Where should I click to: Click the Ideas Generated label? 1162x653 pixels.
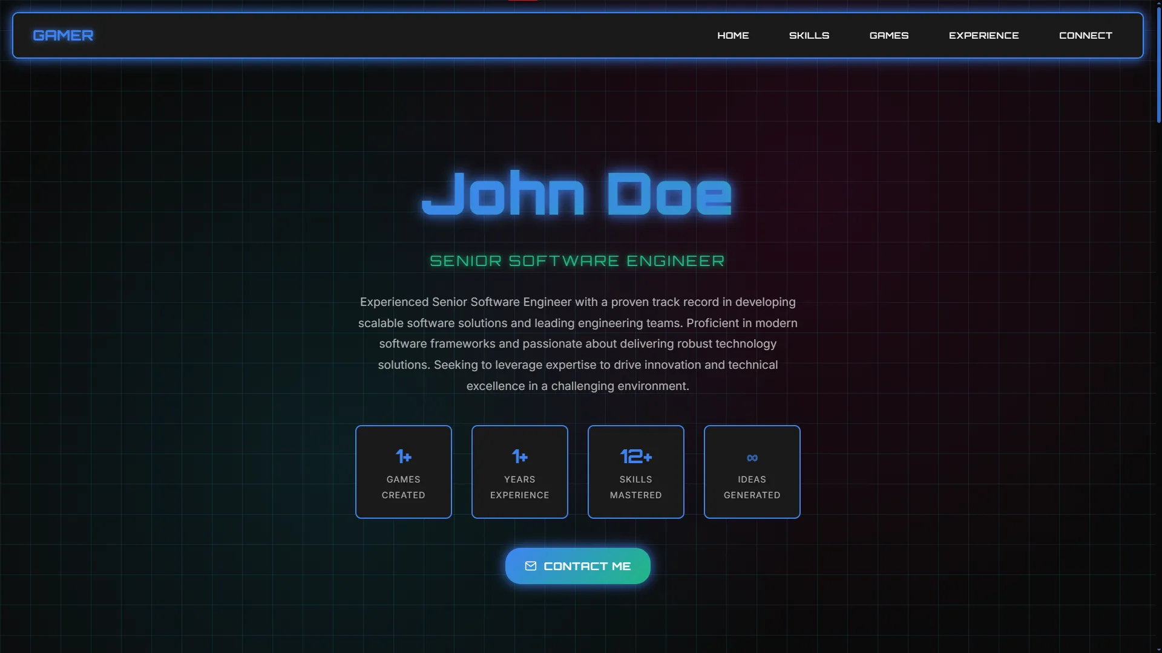click(752, 487)
